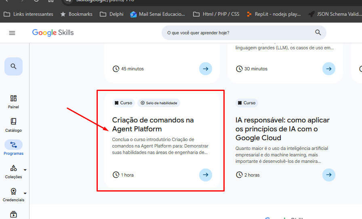Screen dimensions: 362x219
Task: Click the clock icon beside 2 horas
Action: tap(239, 175)
